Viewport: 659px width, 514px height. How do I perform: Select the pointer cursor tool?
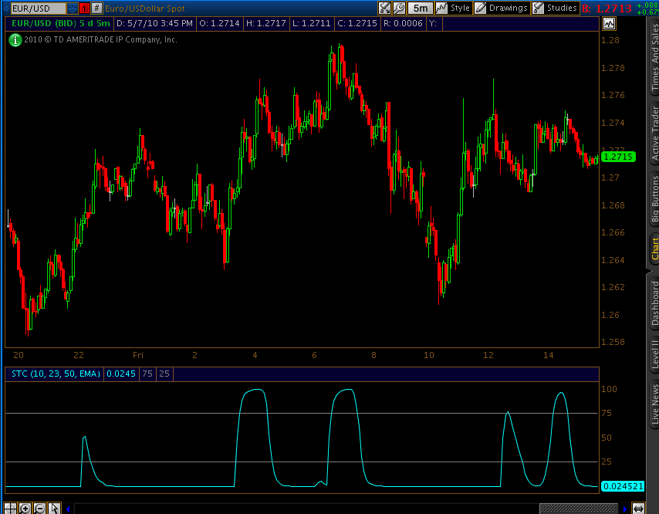[x=54, y=508]
